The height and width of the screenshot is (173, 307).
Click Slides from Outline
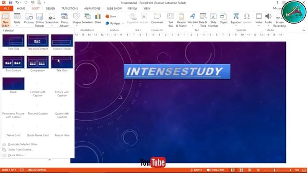click(x=20, y=149)
